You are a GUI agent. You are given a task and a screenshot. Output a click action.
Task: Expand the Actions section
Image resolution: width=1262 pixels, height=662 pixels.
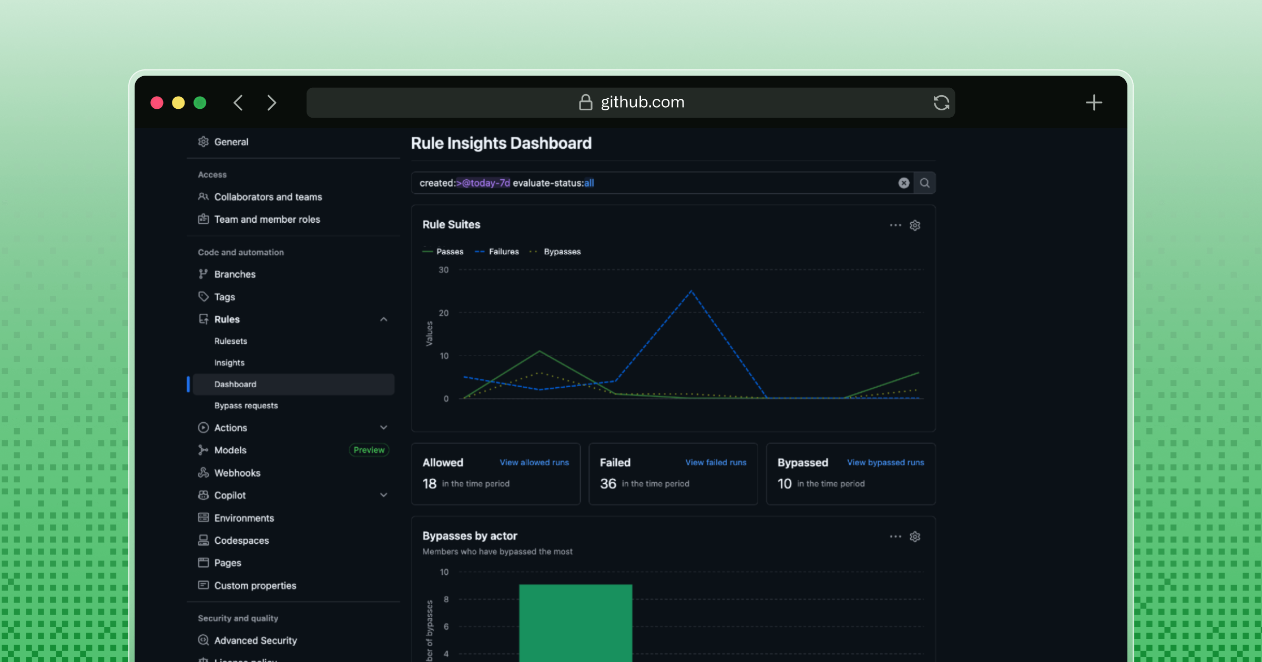[383, 427]
